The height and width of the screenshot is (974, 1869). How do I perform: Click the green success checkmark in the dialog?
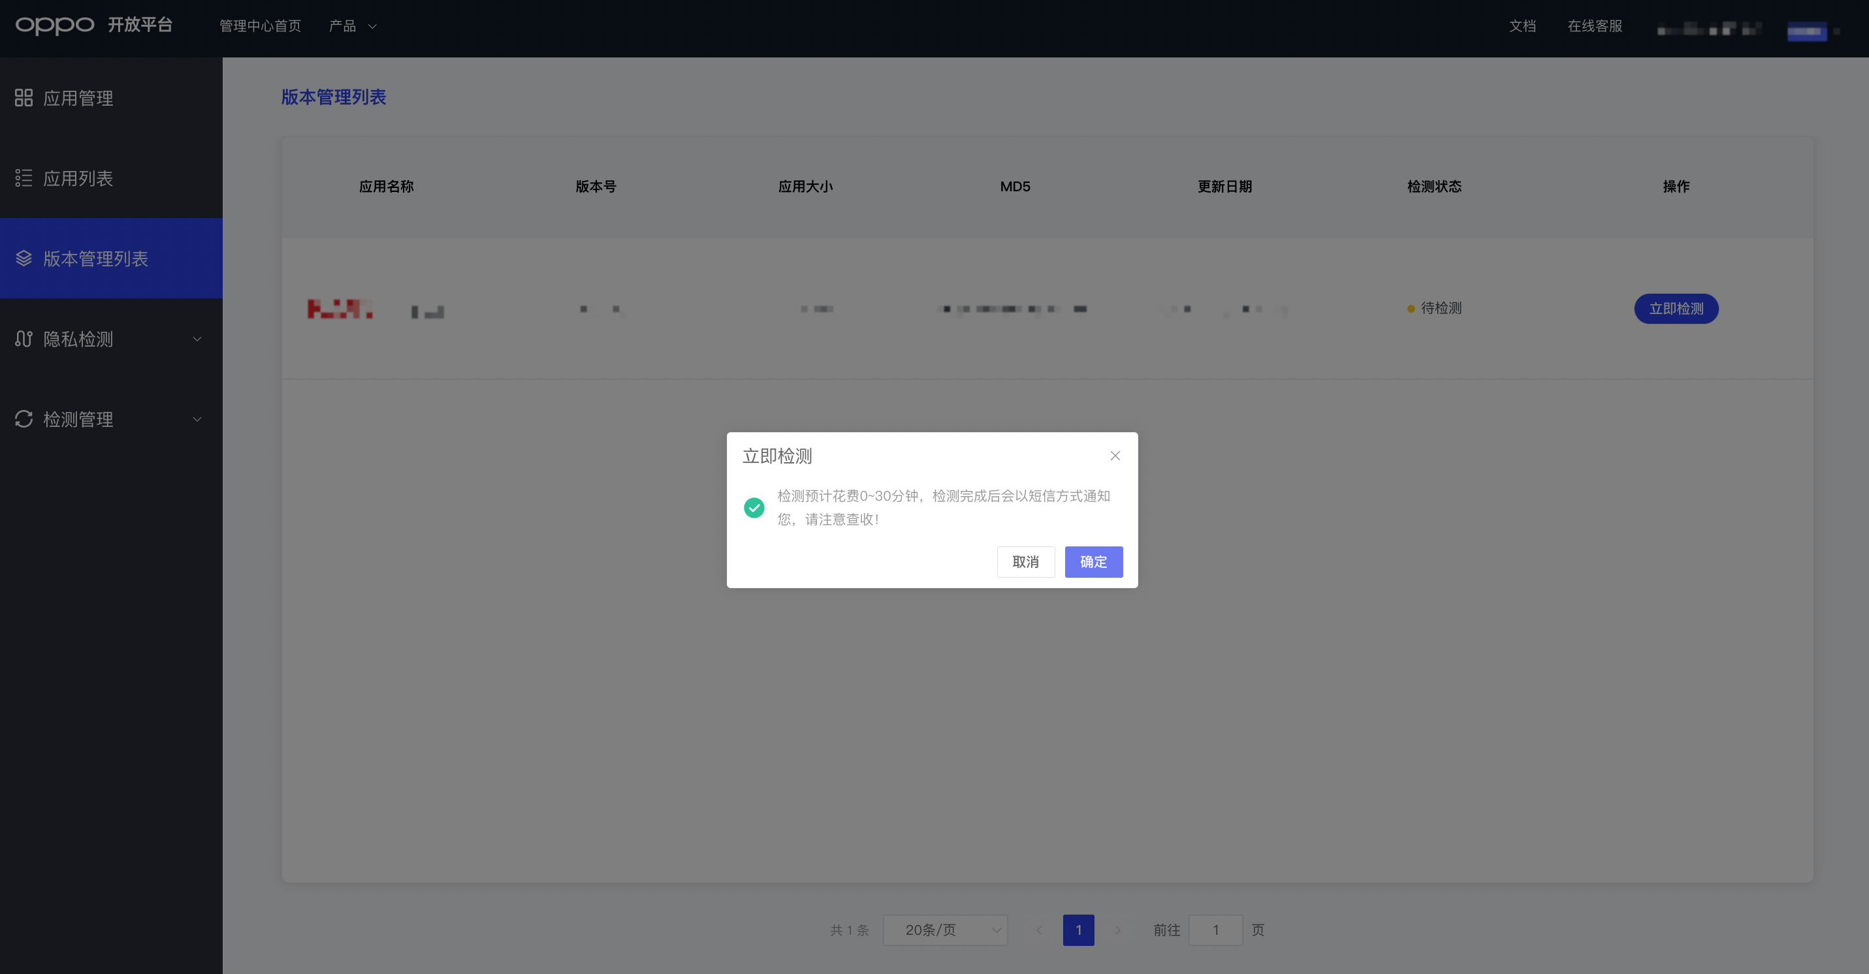pyautogui.click(x=754, y=508)
